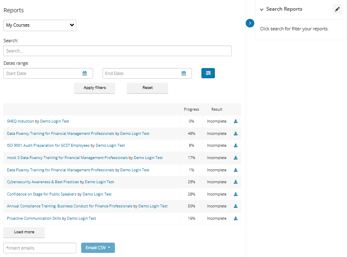Click the round blue arrow panel toggle
The image size is (347, 257).
click(x=250, y=23)
